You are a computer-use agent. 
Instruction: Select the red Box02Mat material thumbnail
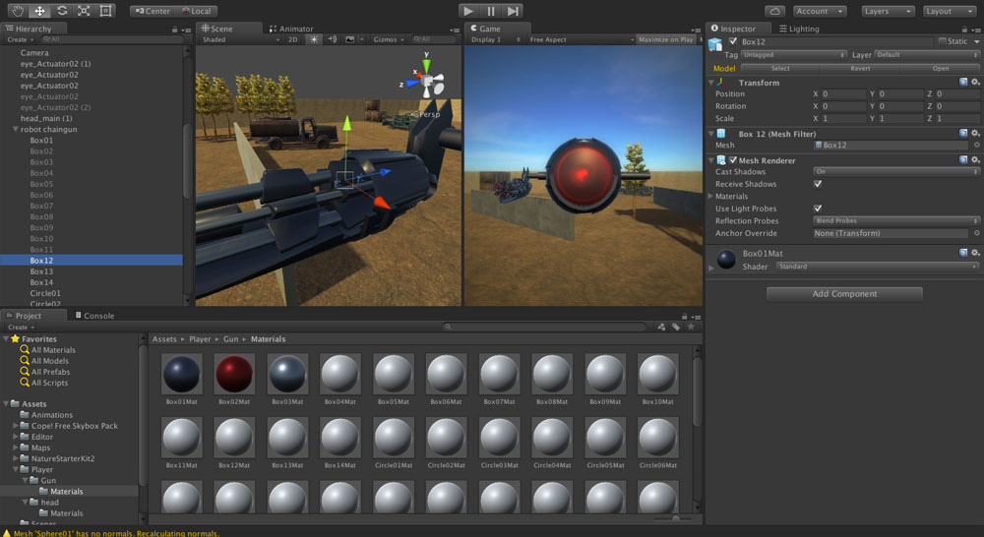click(x=234, y=374)
